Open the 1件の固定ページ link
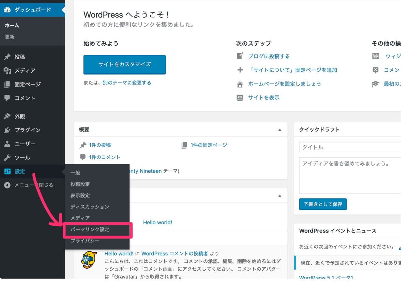The image size is (409, 287). coord(209,145)
